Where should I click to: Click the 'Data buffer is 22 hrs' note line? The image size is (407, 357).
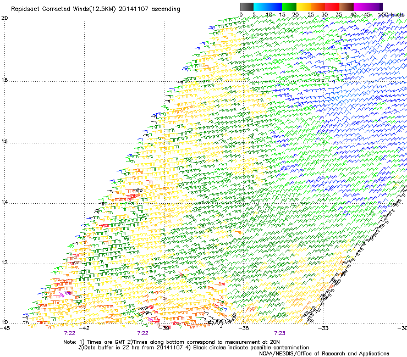(194, 348)
